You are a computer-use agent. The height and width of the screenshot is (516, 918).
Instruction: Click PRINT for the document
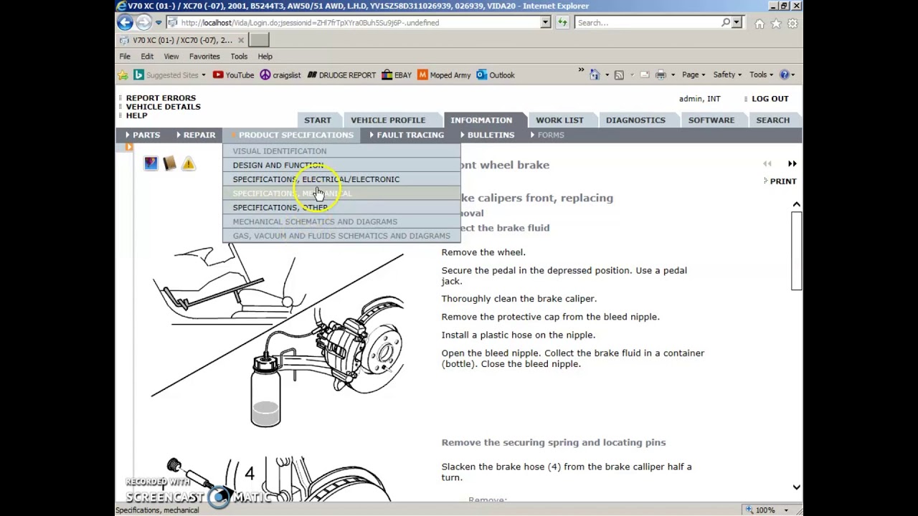(783, 181)
